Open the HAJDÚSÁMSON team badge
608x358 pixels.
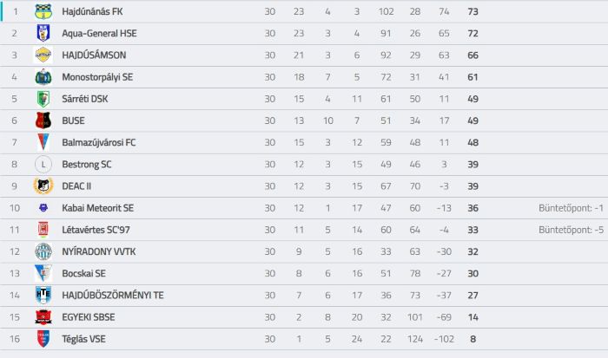pyautogui.click(x=43, y=55)
